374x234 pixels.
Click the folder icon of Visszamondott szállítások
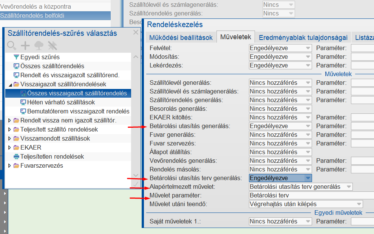[x=16, y=138]
